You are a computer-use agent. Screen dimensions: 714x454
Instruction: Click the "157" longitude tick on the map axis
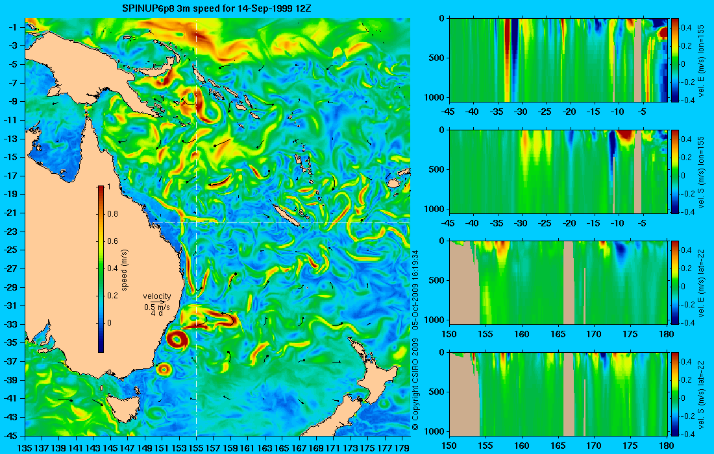tap(213, 448)
